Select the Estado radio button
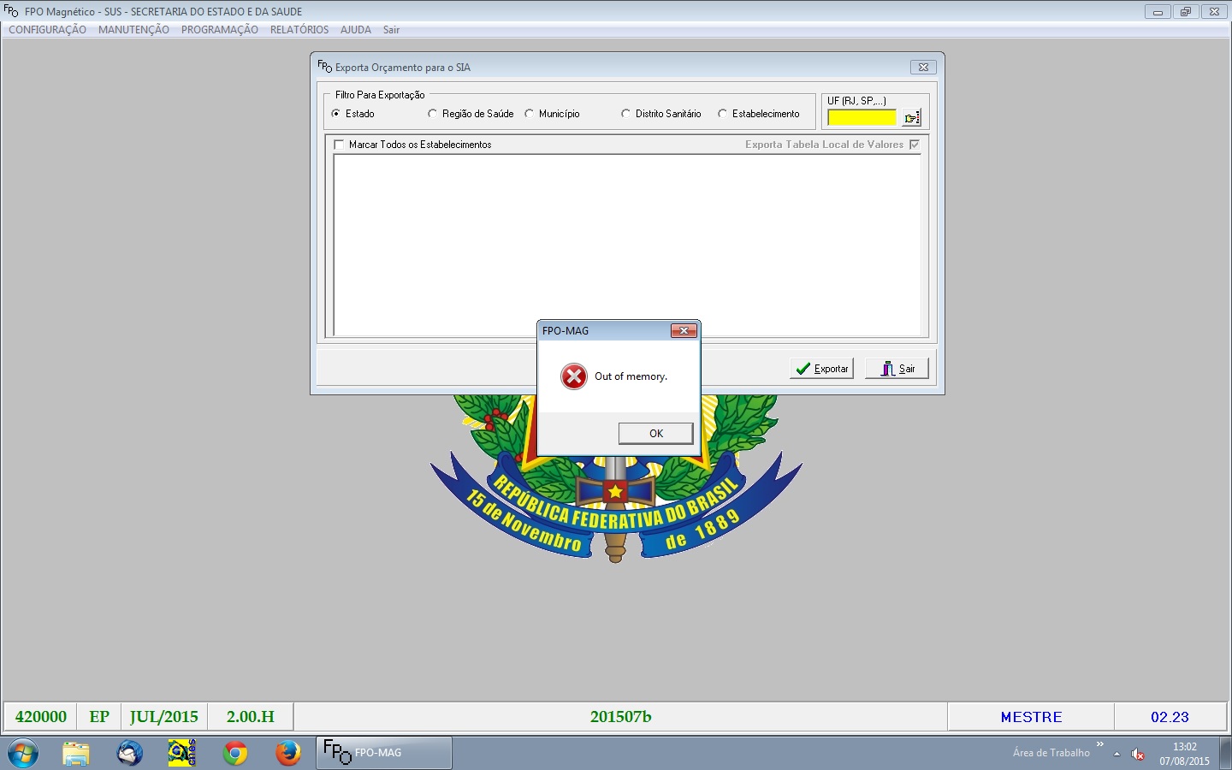The width and height of the screenshot is (1232, 770). 336,114
